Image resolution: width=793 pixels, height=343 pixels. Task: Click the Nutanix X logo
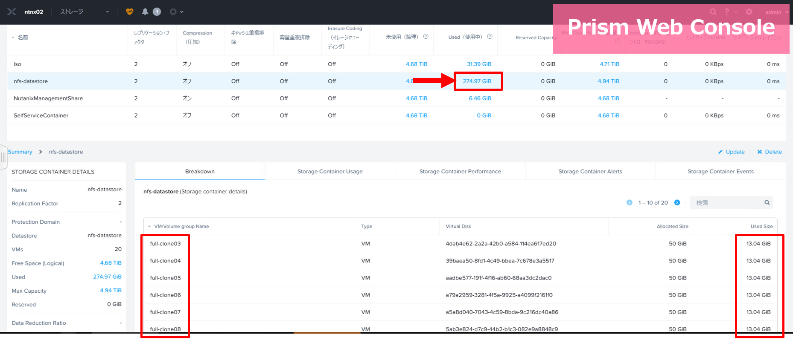12,12
